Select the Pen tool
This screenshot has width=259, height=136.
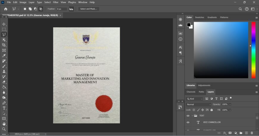click(x=4, y=103)
